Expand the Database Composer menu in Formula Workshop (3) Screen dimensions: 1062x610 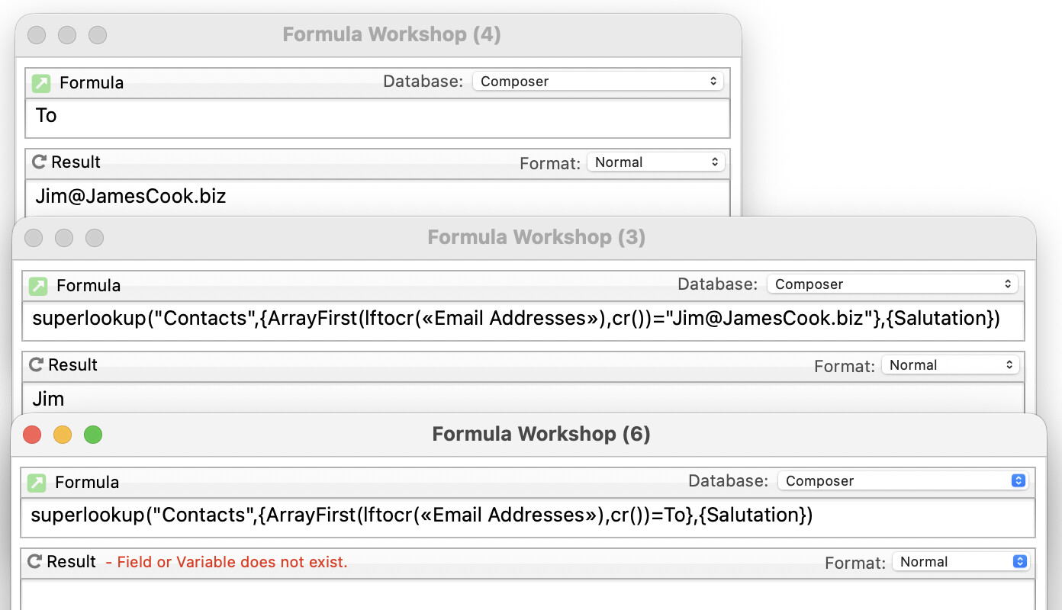tap(892, 284)
